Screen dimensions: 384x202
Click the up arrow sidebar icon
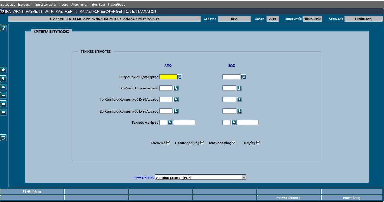[3, 70]
